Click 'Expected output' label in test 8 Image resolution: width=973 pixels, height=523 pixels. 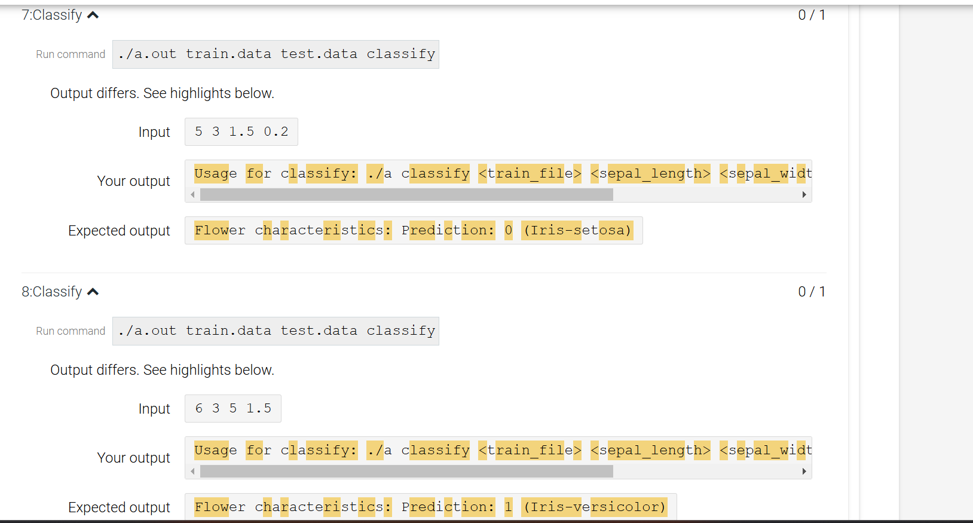[x=119, y=507]
